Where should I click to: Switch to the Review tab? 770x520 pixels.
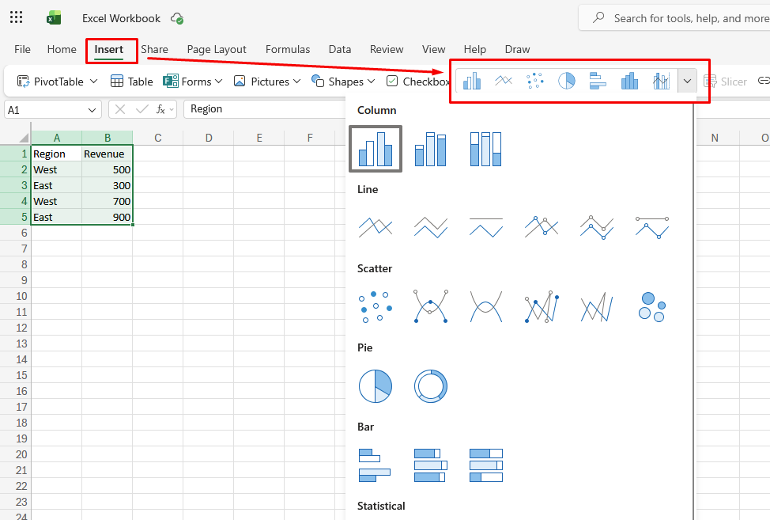pos(387,49)
